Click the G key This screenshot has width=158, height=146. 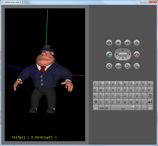pos(120,96)
